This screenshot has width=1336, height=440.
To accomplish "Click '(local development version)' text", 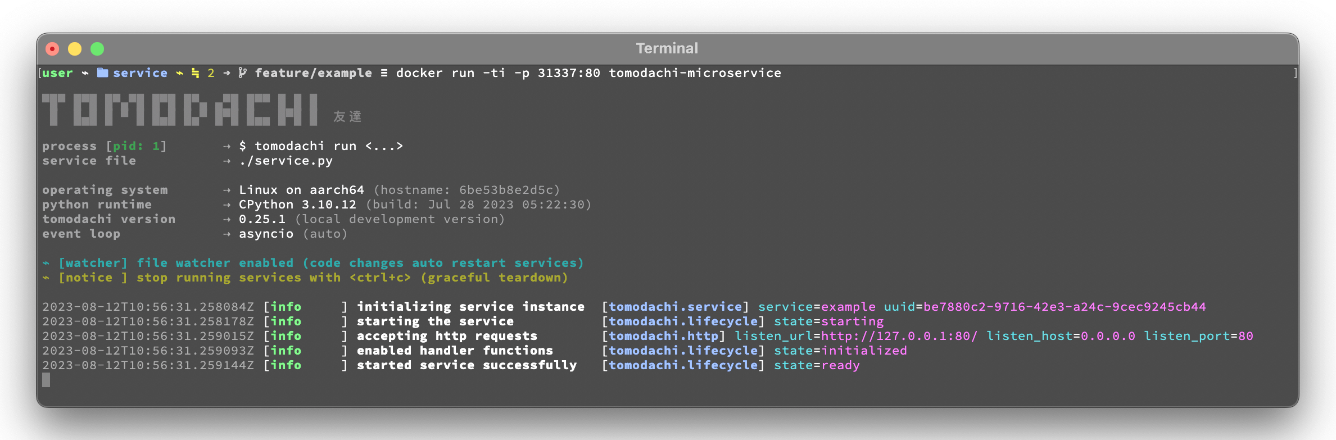I will pos(400,219).
